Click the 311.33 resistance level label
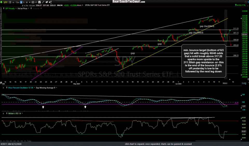Image resolution: width=249 pixels, height=146 pixels. tap(236, 28)
